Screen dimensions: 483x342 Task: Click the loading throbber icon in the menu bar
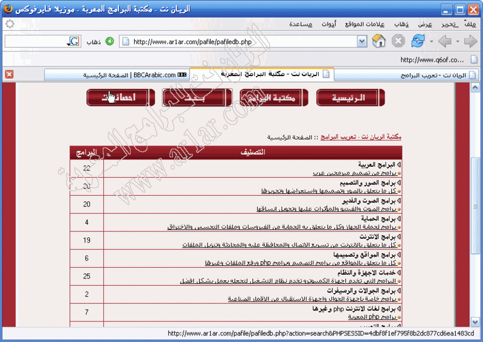point(10,24)
